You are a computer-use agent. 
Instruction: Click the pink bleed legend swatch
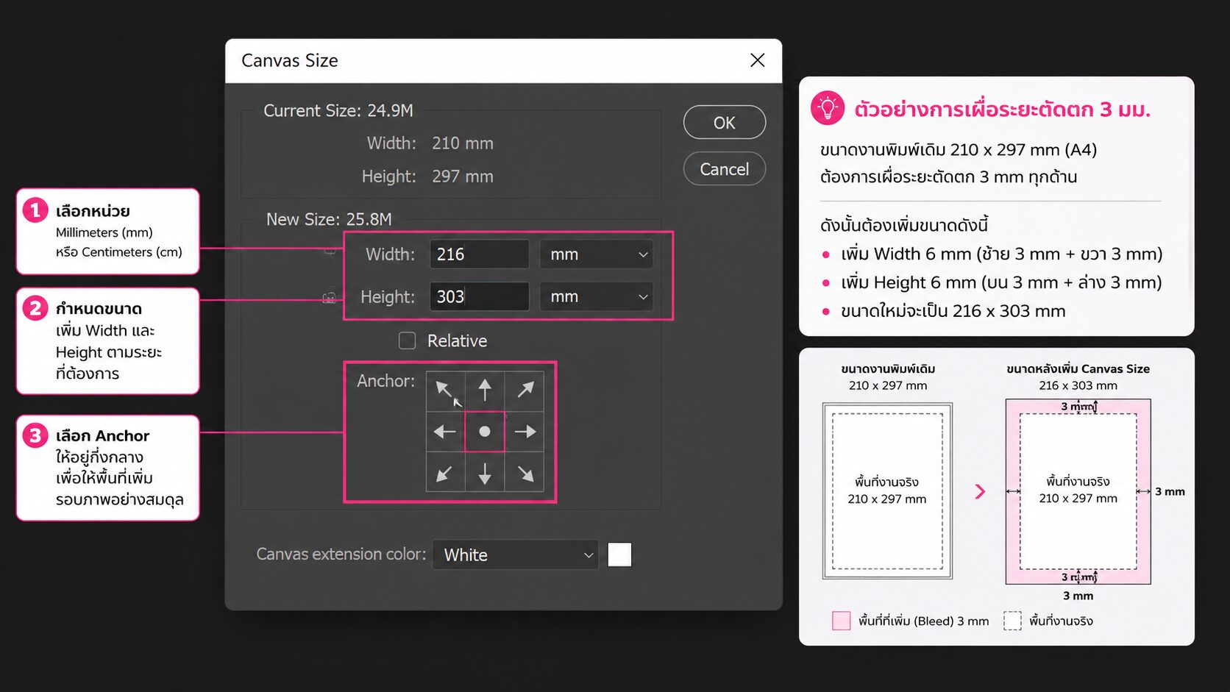click(841, 621)
